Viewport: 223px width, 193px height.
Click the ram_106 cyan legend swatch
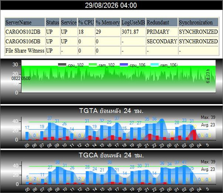click(x=155, y=65)
